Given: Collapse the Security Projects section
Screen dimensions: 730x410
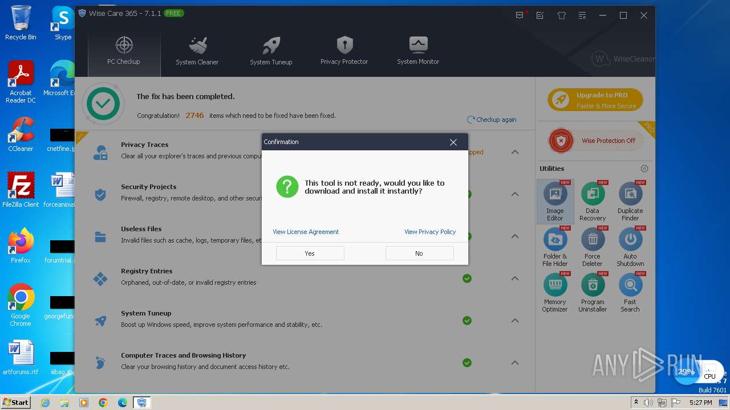Looking at the screenshot, I should [515, 194].
